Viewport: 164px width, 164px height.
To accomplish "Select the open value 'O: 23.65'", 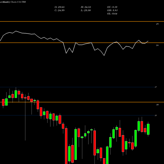I will coord(59,7).
